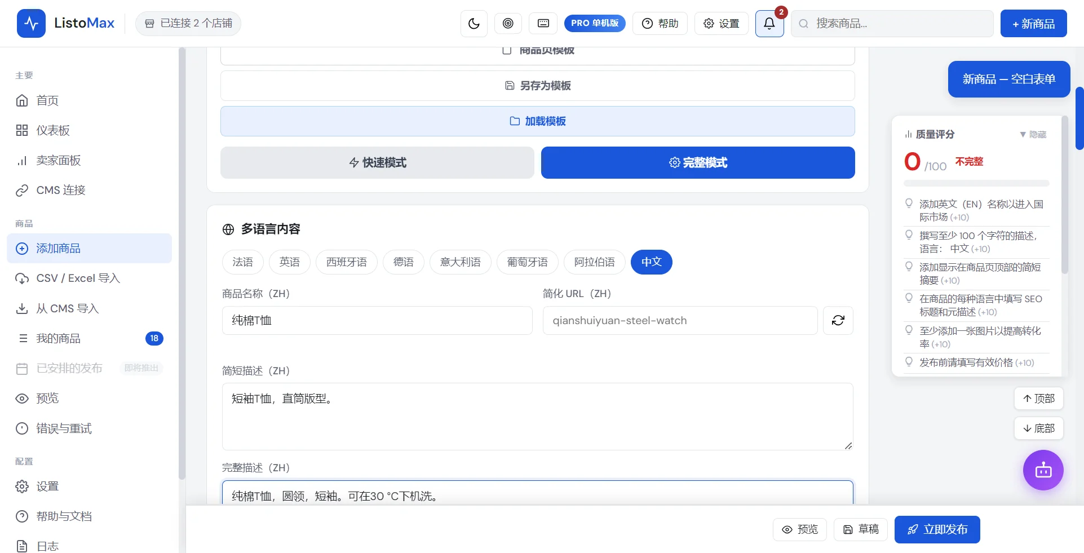The height and width of the screenshot is (553, 1084).
Task: Click the target focus icon button
Action: (x=508, y=23)
